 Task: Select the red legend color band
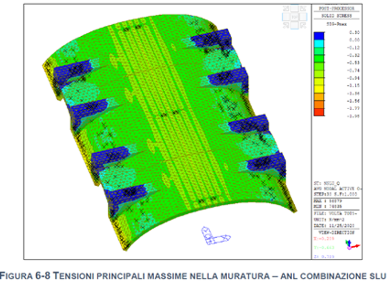click(319, 112)
